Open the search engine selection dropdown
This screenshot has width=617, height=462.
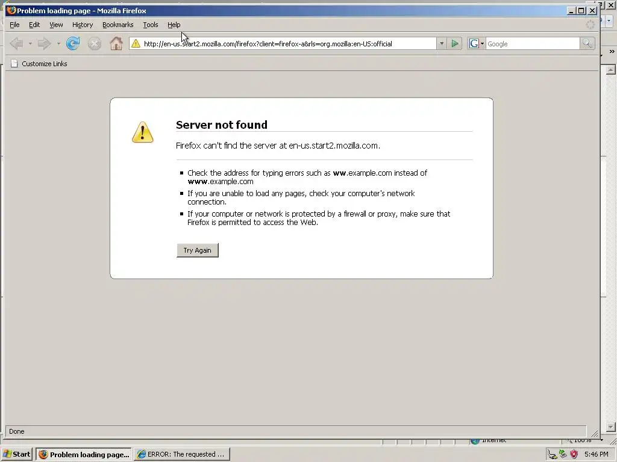[482, 43]
